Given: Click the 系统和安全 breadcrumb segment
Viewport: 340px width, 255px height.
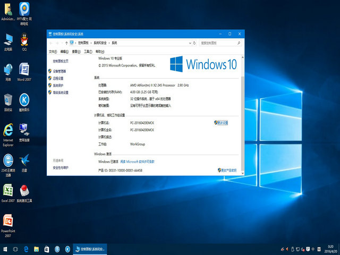Looking at the screenshot, I should coord(100,43).
